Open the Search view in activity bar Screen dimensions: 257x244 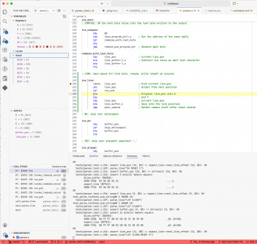coord(4,21)
